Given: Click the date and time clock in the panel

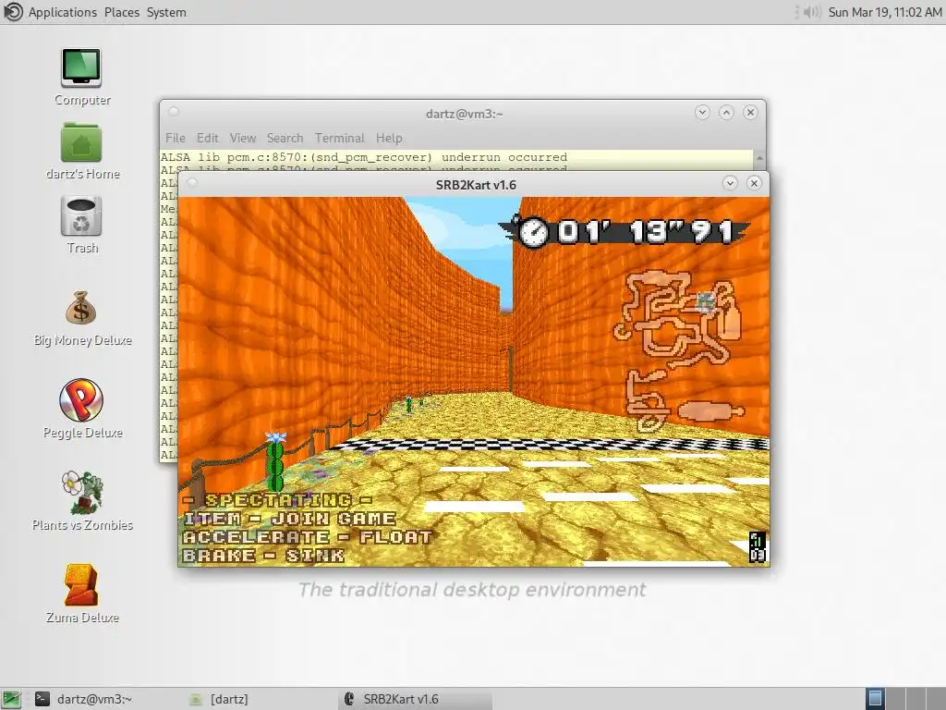Looking at the screenshot, I should pos(884,12).
